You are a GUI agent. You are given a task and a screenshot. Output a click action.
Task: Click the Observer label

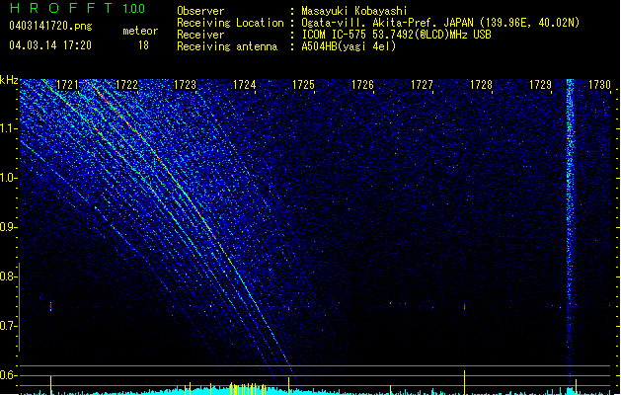point(200,11)
